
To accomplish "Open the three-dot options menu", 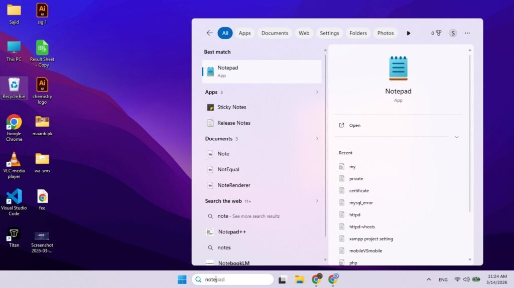I will point(467,33).
